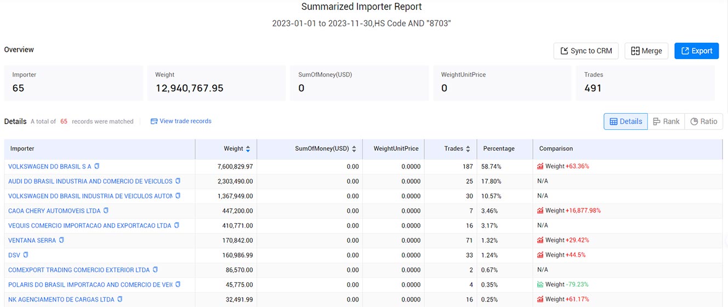Copy the VOLKSWAGEN DO BRASIL INDUSTRIA DE VEICULOS name
The image size is (728, 307).
click(178, 196)
